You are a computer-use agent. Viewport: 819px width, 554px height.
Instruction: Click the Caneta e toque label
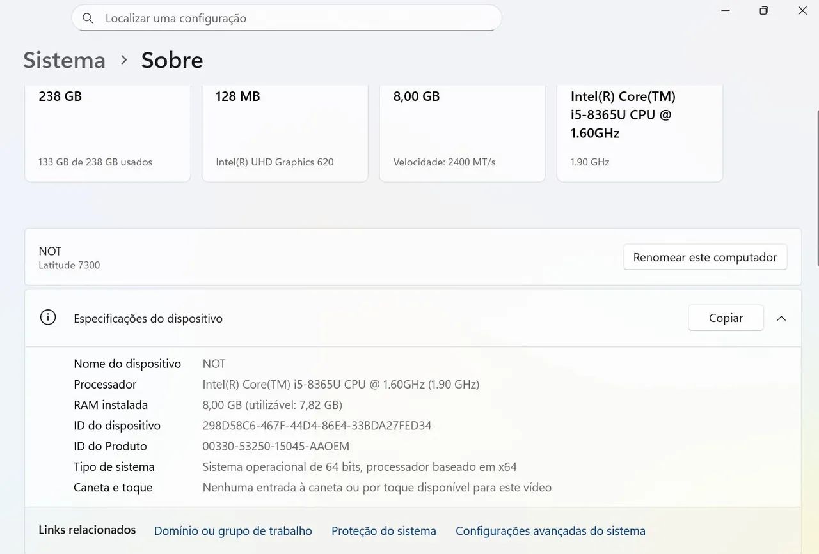pyautogui.click(x=113, y=488)
